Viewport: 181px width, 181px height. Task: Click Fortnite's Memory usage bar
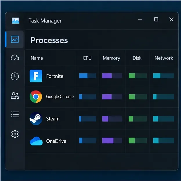(112, 76)
